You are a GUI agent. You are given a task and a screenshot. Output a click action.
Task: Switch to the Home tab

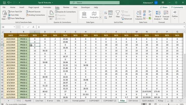pos(12,7)
